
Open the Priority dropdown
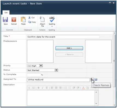(41, 66)
